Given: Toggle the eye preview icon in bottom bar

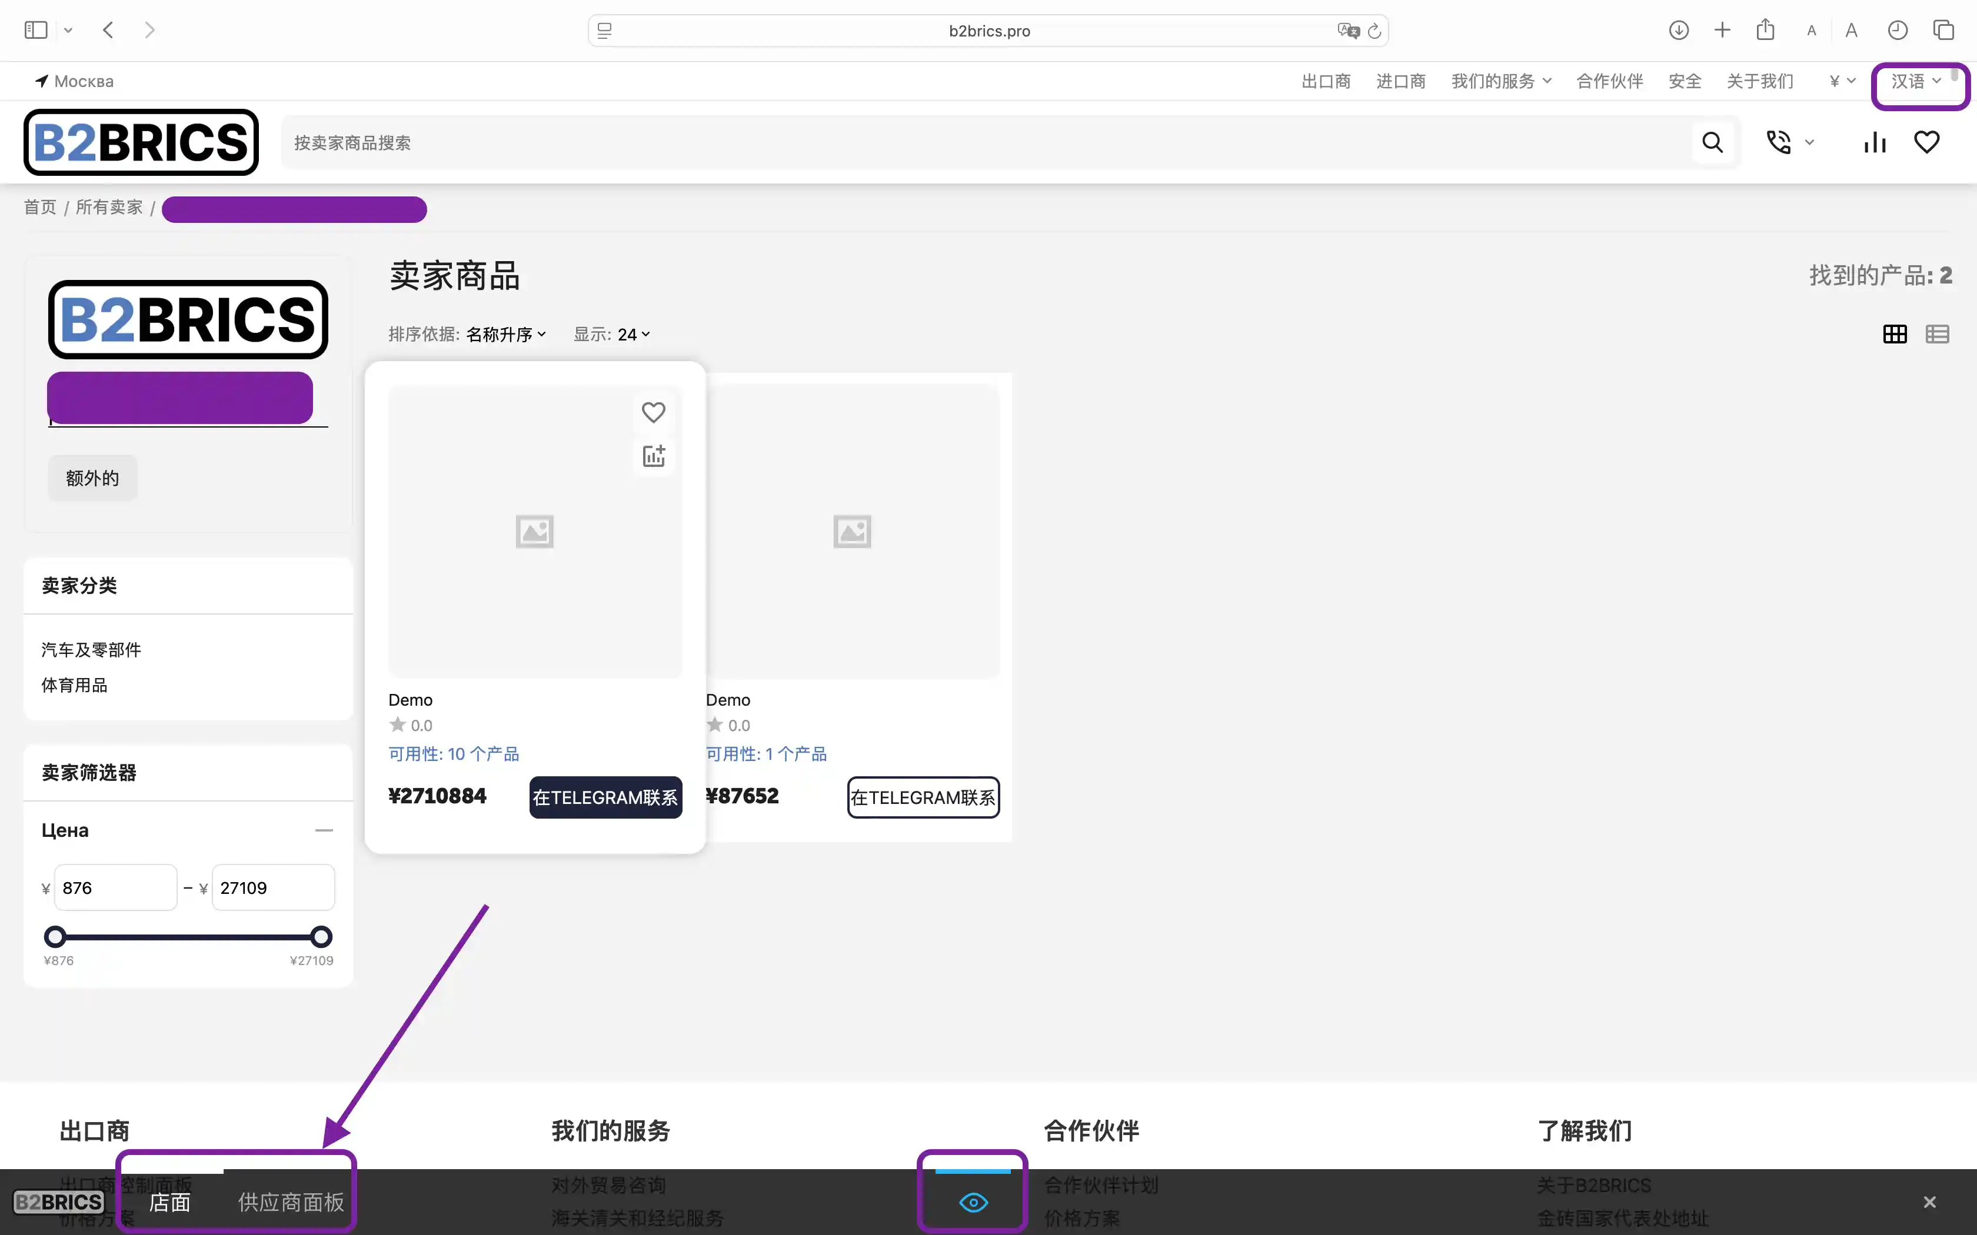Looking at the screenshot, I should tap(973, 1202).
